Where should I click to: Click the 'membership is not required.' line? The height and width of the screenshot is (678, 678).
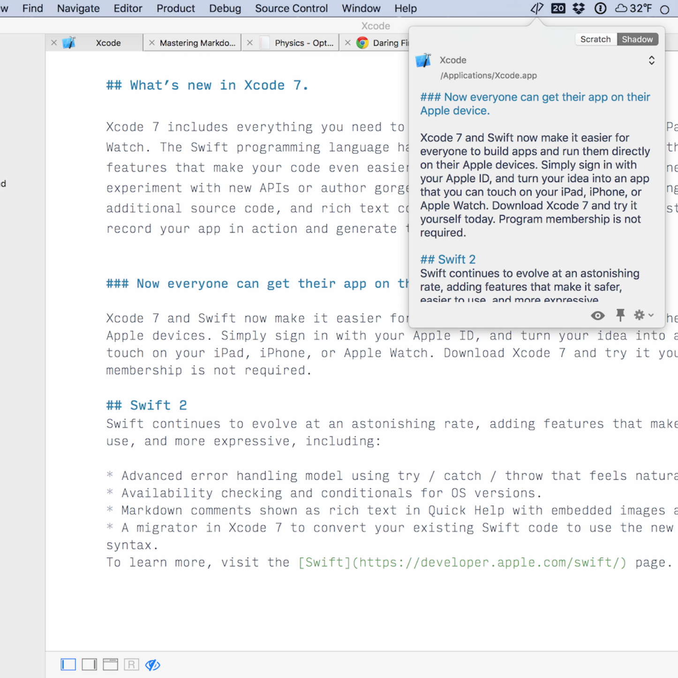point(209,370)
